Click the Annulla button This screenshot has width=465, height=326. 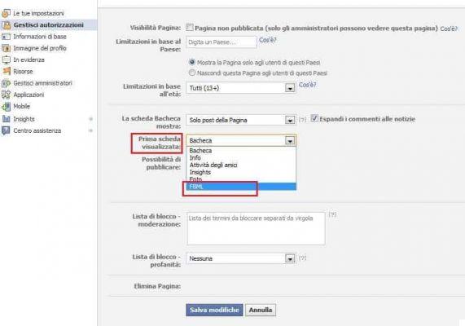click(261, 310)
